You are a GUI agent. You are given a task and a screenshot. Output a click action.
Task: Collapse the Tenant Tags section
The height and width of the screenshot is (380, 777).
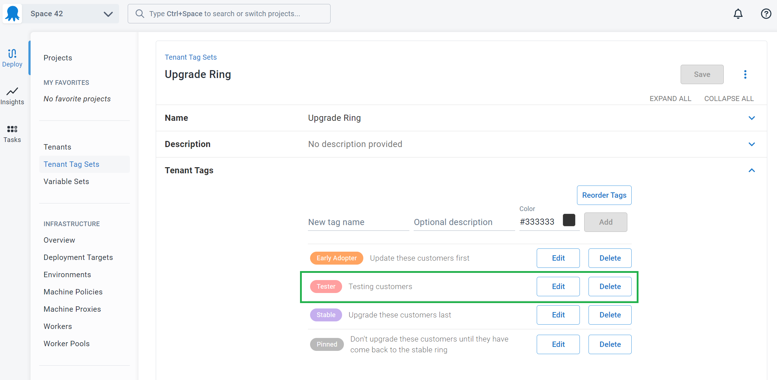751,170
